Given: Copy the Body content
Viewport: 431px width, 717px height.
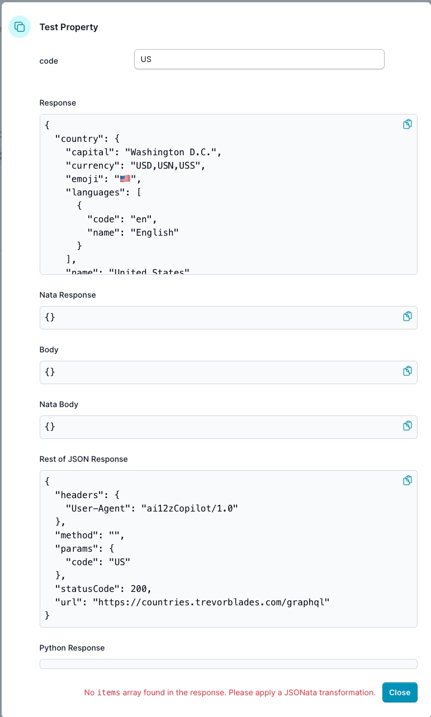Looking at the screenshot, I should pyautogui.click(x=408, y=371).
